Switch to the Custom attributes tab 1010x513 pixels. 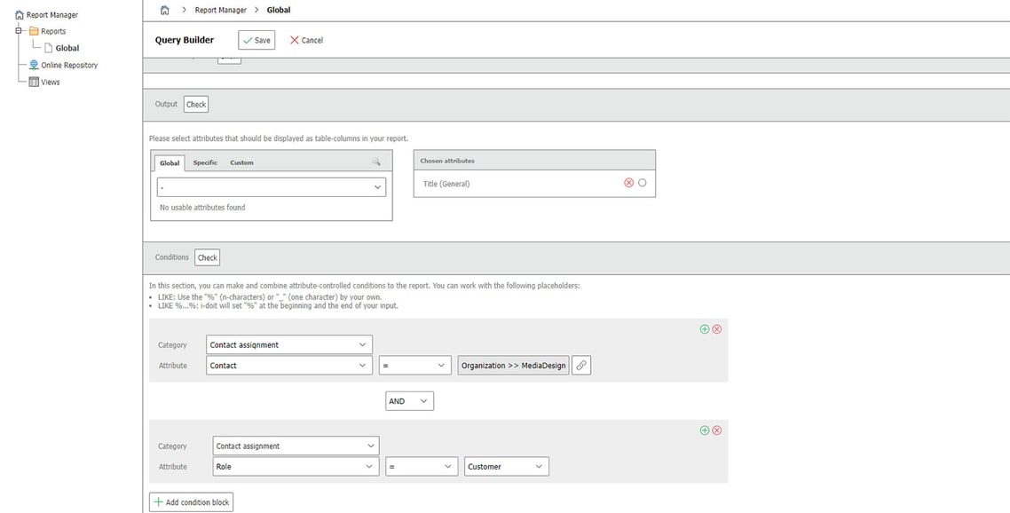[241, 162]
